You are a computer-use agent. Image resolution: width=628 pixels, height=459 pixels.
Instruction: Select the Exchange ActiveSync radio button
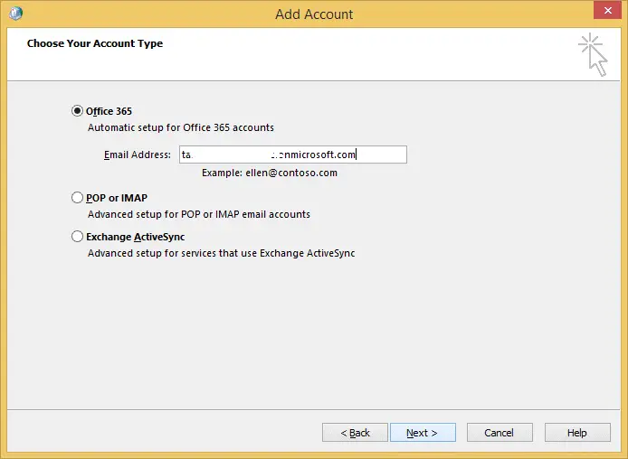click(x=77, y=237)
